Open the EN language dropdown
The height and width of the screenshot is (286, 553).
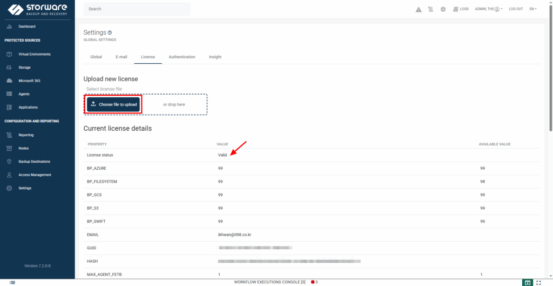pos(532,9)
